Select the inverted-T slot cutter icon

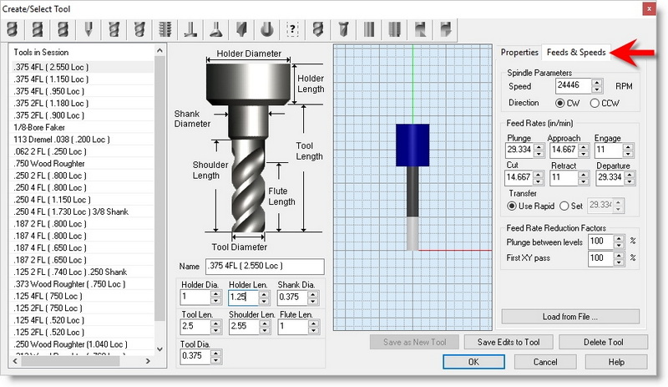click(190, 29)
